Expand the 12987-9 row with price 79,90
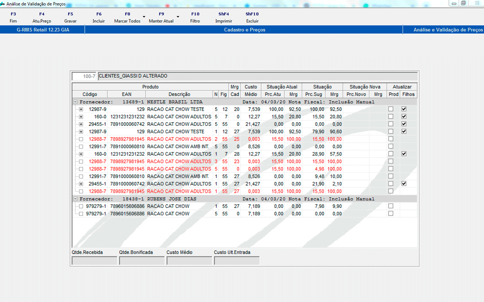This screenshot has width=484, height=302. (x=81, y=132)
